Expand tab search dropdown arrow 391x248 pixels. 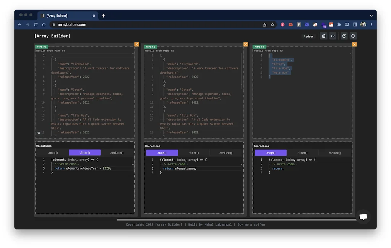[371, 16]
